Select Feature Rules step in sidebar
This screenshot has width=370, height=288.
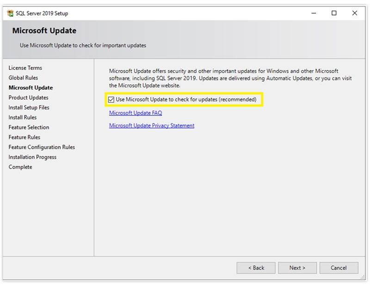point(25,138)
